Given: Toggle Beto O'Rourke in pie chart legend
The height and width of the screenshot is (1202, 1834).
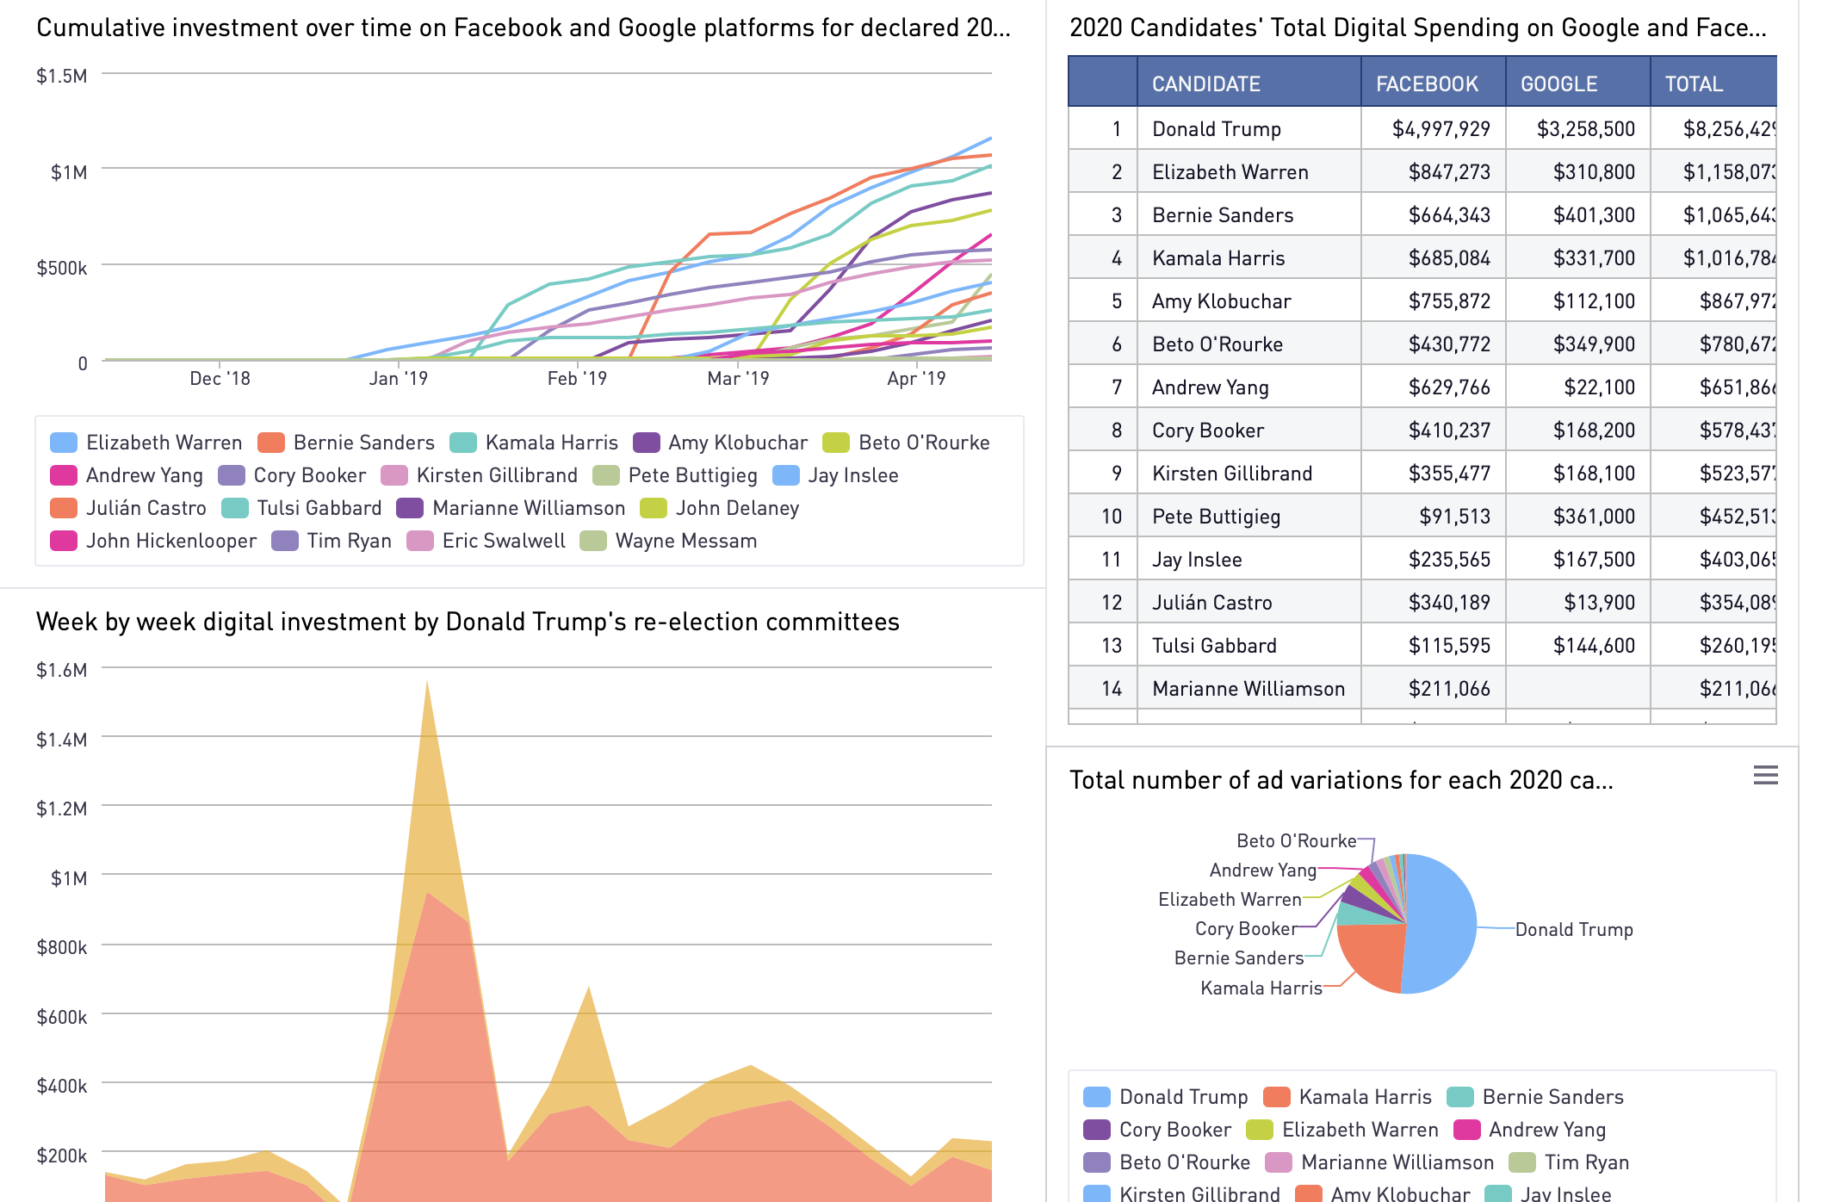Looking at the screenshot, I should (x=1167, y=1162).
